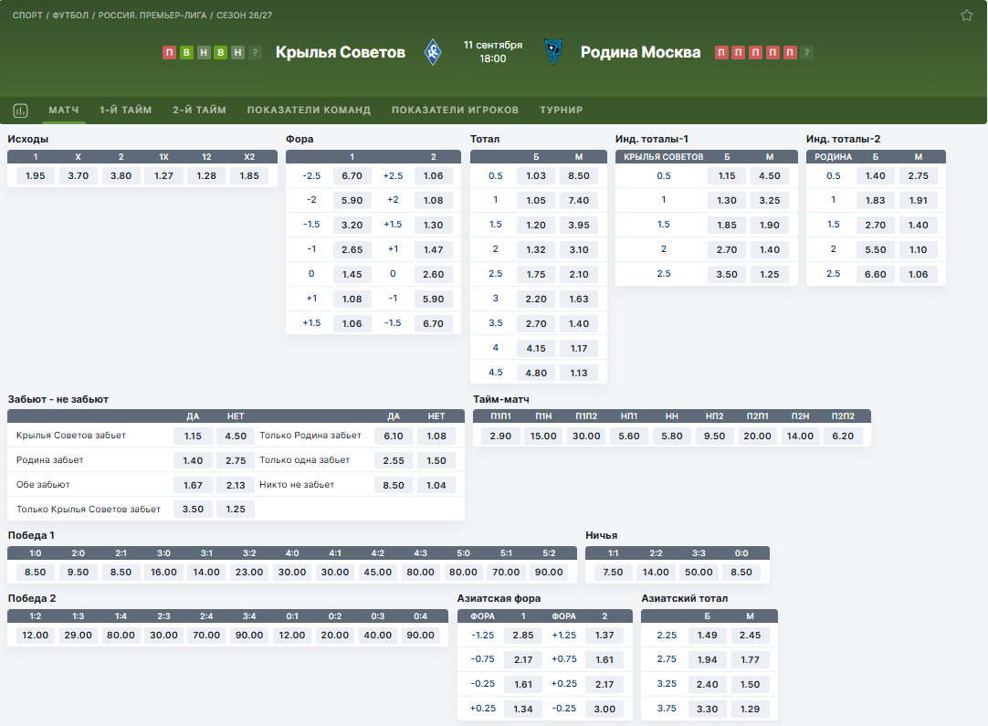Choose Asian total over 3.75 at 3.30
Viewport: 988px width, 726px height.
tap(707, 709)
